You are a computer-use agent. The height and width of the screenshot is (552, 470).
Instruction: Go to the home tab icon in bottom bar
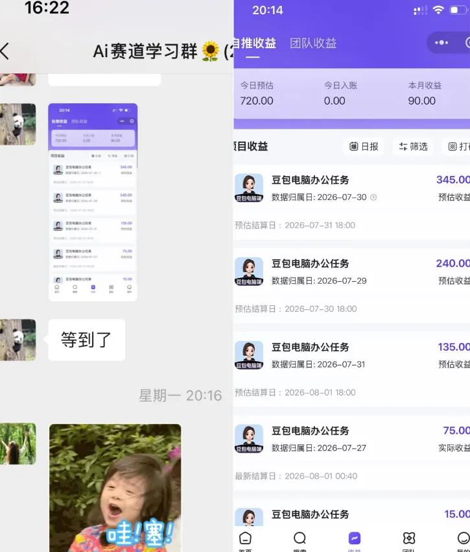pyautogui.click(x=245, y=538)
